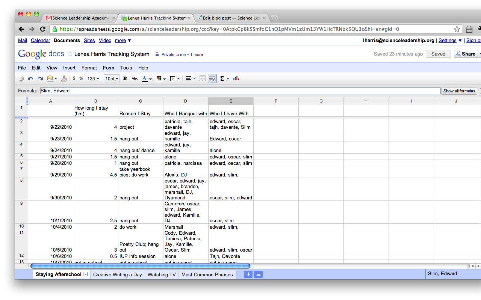The height and width of the screenshot is (300, 481).
Task: Click the paintbrush format icon
Action: [64, 78]
